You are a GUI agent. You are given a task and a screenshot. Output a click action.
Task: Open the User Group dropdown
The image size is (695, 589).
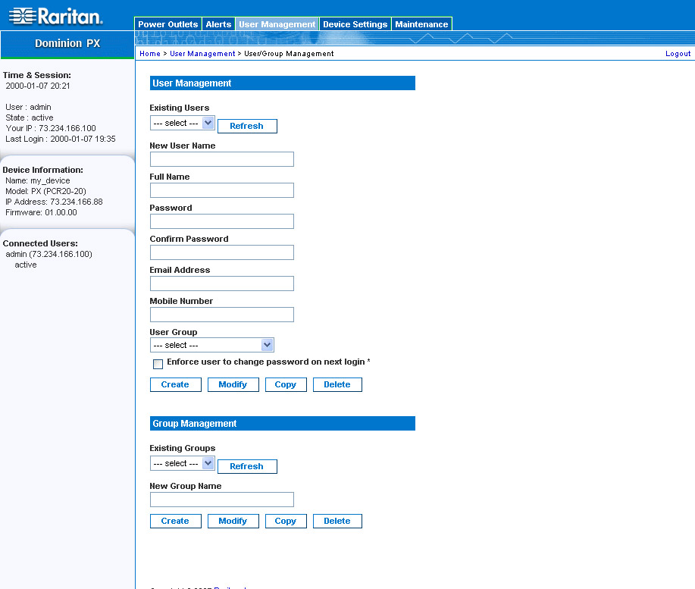211,346
